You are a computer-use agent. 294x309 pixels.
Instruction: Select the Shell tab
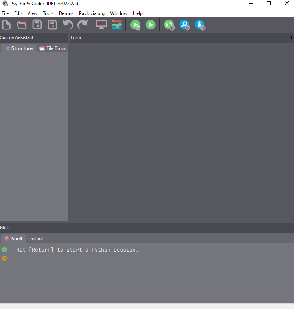13,239
